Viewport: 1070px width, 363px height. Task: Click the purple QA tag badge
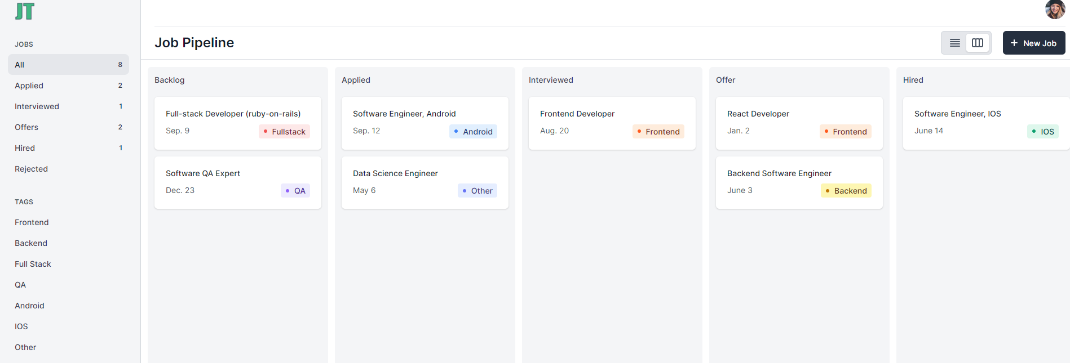coord(295,191)
